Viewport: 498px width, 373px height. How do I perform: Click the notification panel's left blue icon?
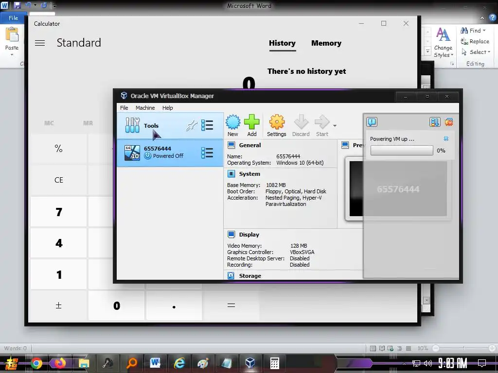(435, 122)
